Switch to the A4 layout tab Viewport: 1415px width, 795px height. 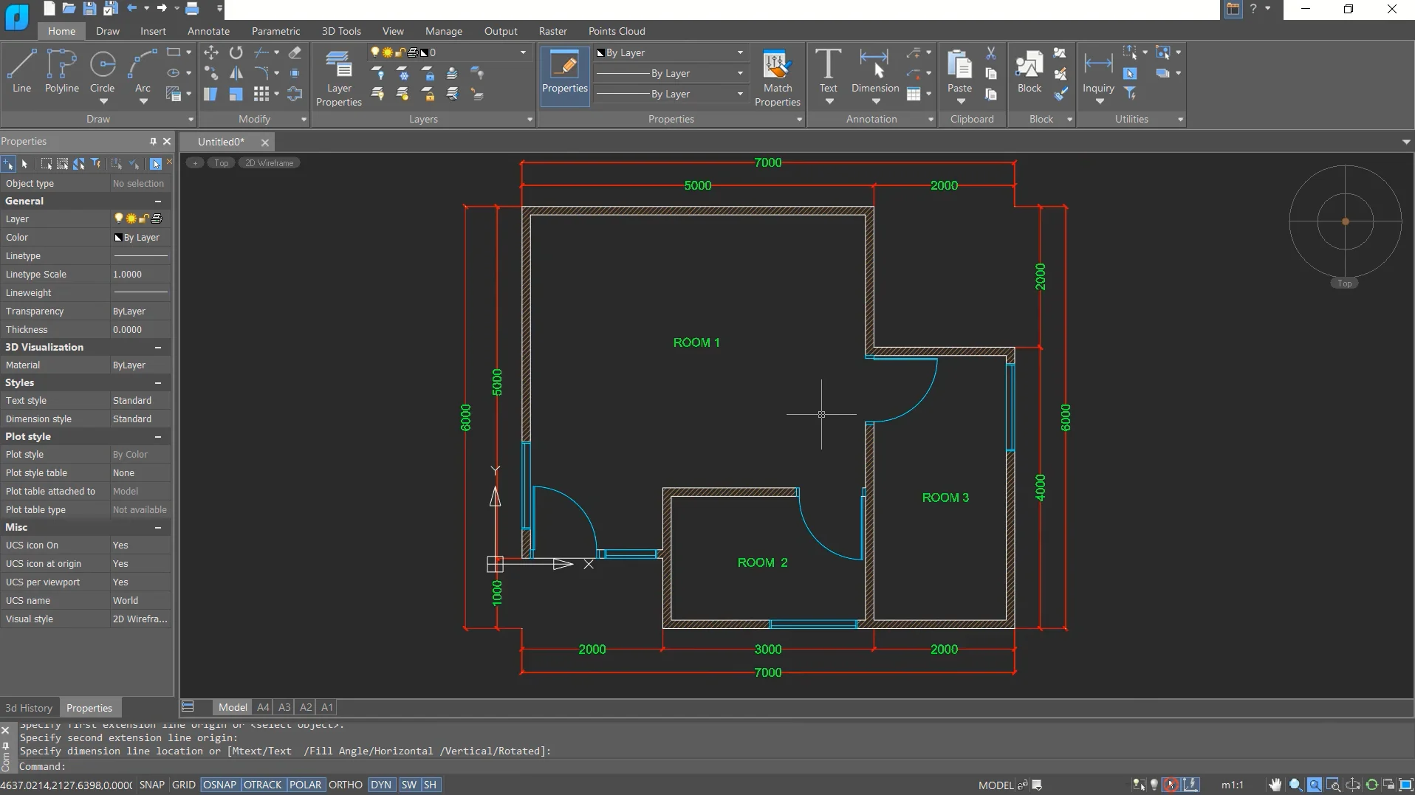tap(263, 707)
